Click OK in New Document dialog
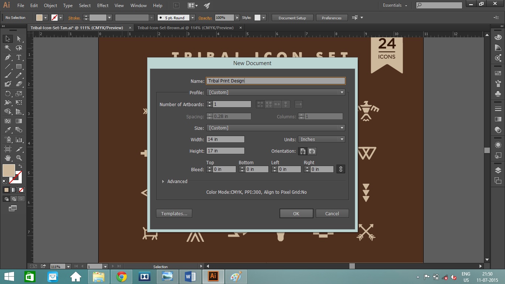This screenshot has height=284, width=505. tap(296, 213)
